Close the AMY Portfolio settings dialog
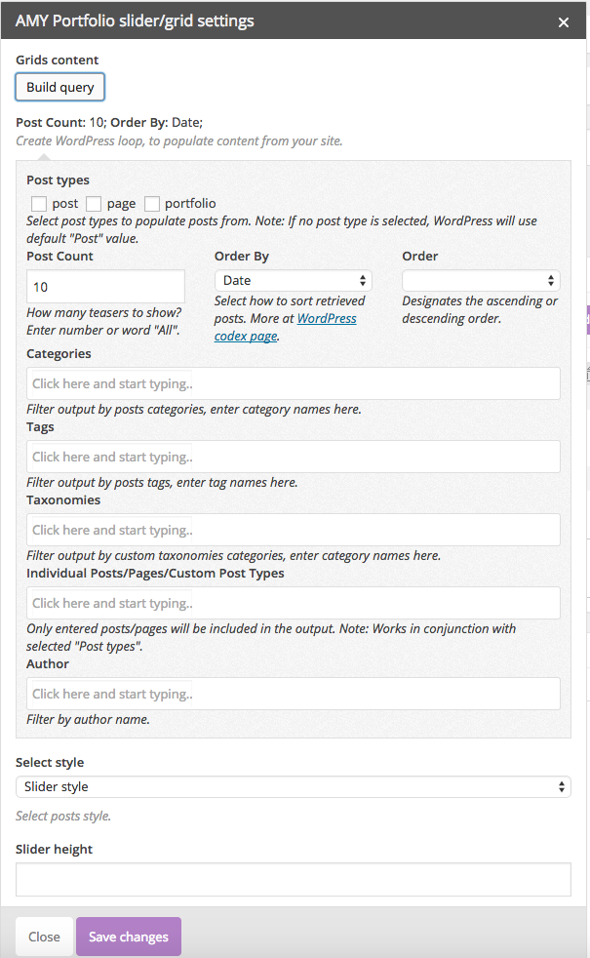Viewport: 590px width, 958px height. 564,21
